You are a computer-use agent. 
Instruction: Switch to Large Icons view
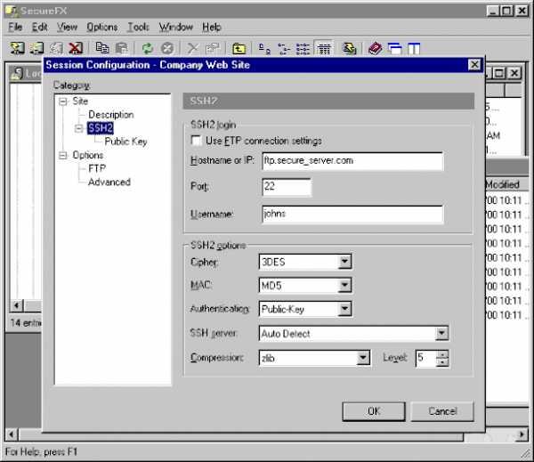[x=264, y=48]
